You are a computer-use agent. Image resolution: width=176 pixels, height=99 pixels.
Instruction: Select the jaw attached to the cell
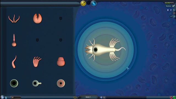point(89,50)
